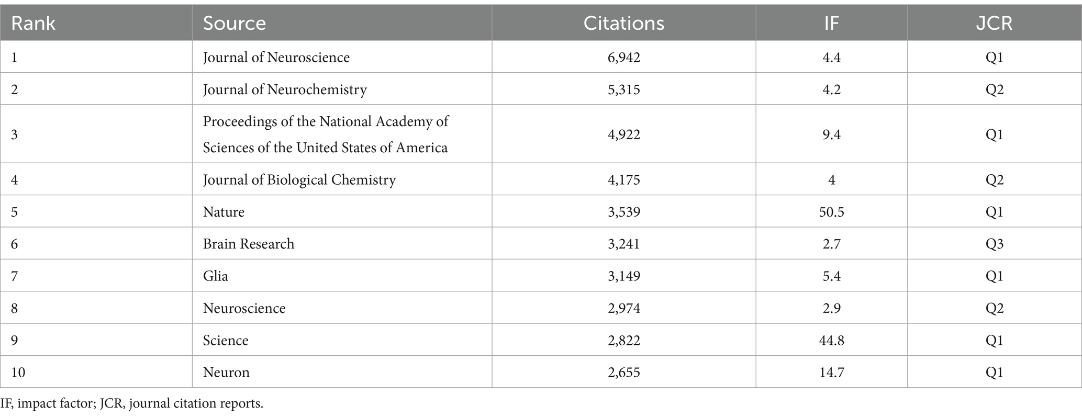Select the 2,655 citations cell
This screenshot has width=1082, height=417.
[x=624, y=373]
